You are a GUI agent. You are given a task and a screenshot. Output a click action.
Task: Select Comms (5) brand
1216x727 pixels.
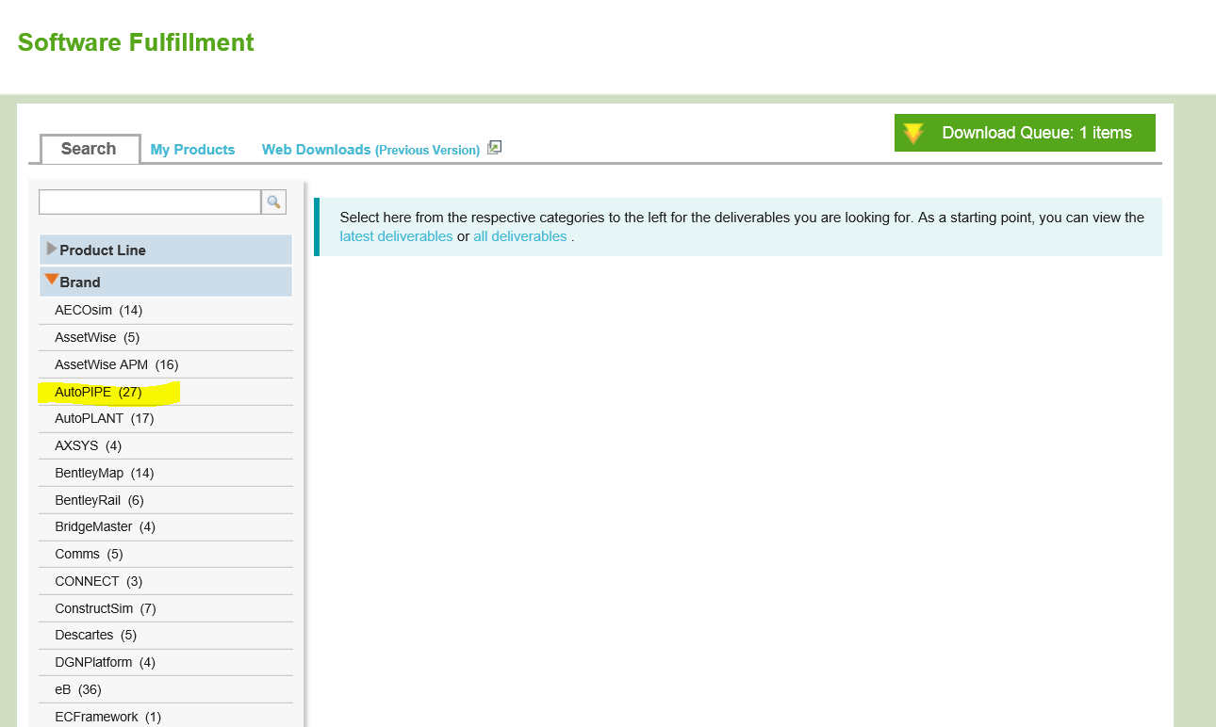point(90,554)
